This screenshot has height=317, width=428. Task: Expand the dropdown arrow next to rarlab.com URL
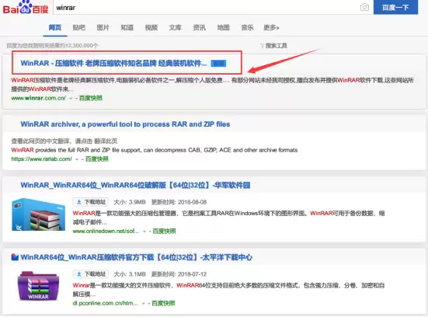(77, 159)
